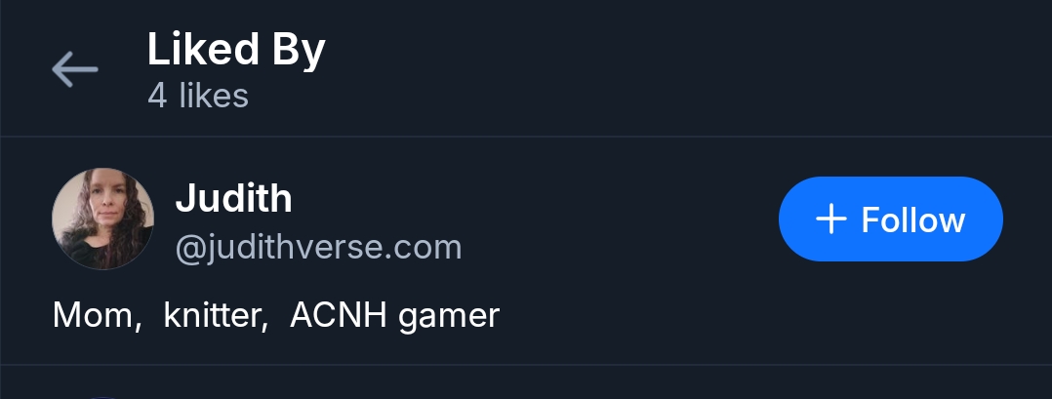Click the word "Liked" in the header
This screenshot has height=399, width=1052.
[x=200, y=50]
